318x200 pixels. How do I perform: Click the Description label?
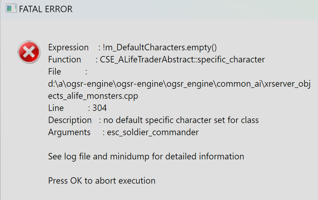70,120
